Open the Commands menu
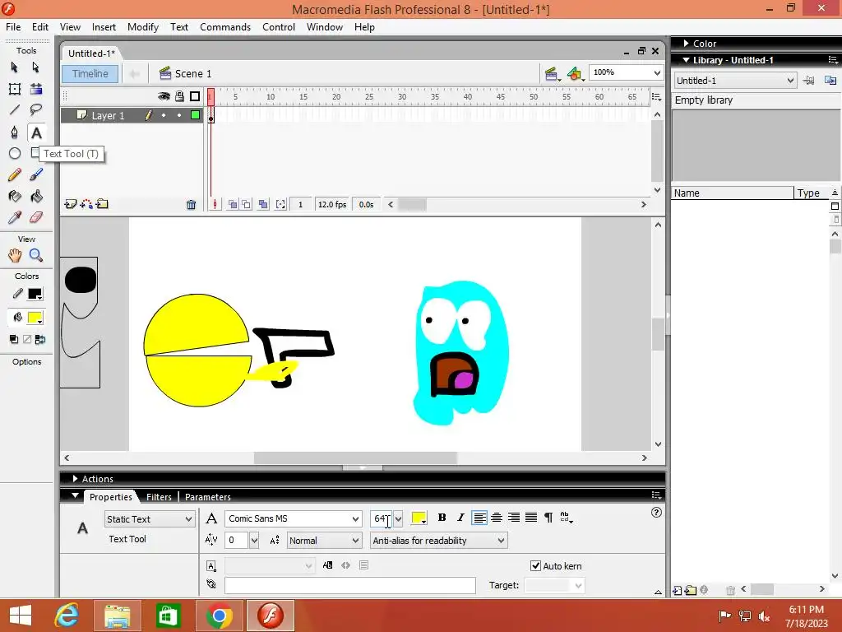This screenshot has width=842, height=632. tap(225, 27)
